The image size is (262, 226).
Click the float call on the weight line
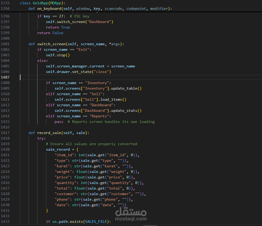click(x=82, y=172)
